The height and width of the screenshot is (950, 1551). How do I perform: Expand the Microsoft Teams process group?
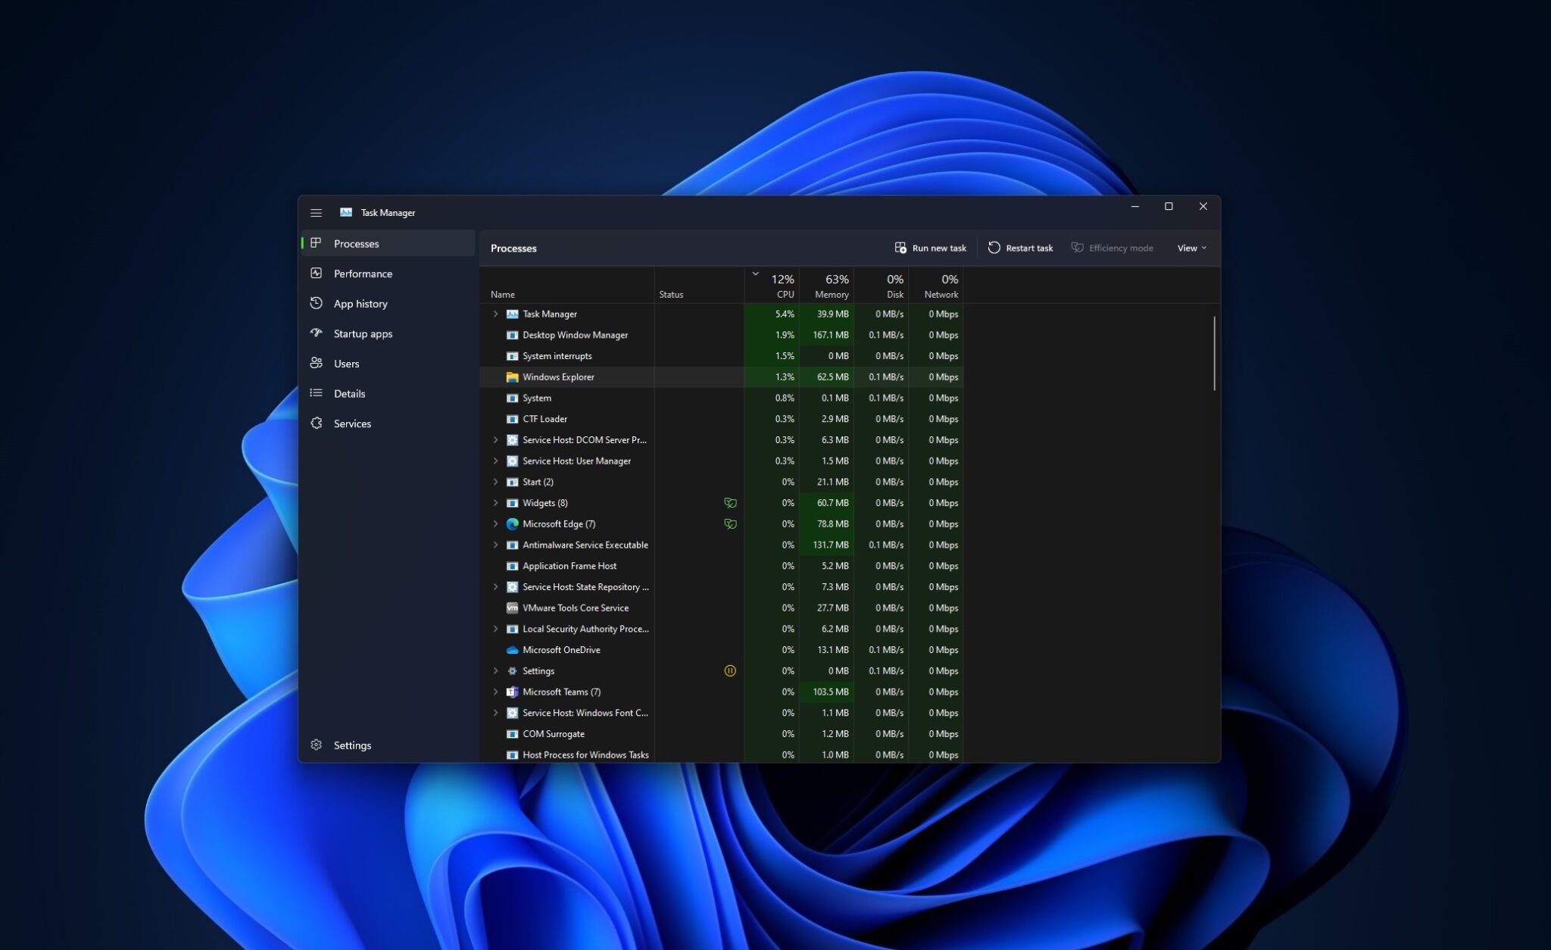point(496,691)
